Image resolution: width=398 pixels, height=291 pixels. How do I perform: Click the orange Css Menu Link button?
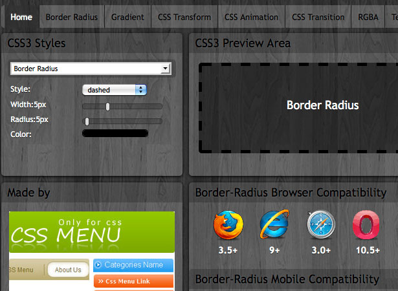click(133, 281)
